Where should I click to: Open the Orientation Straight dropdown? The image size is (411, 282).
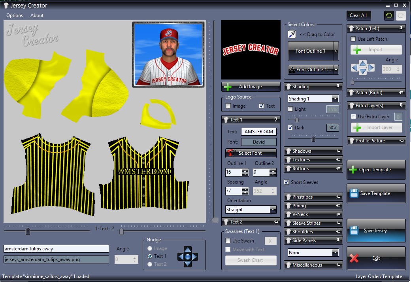[x=272, y=210]
